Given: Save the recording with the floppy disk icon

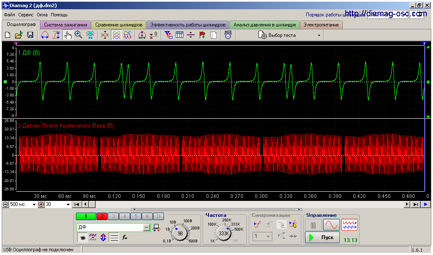Looking at the screenshot, I should pos(30,35).
